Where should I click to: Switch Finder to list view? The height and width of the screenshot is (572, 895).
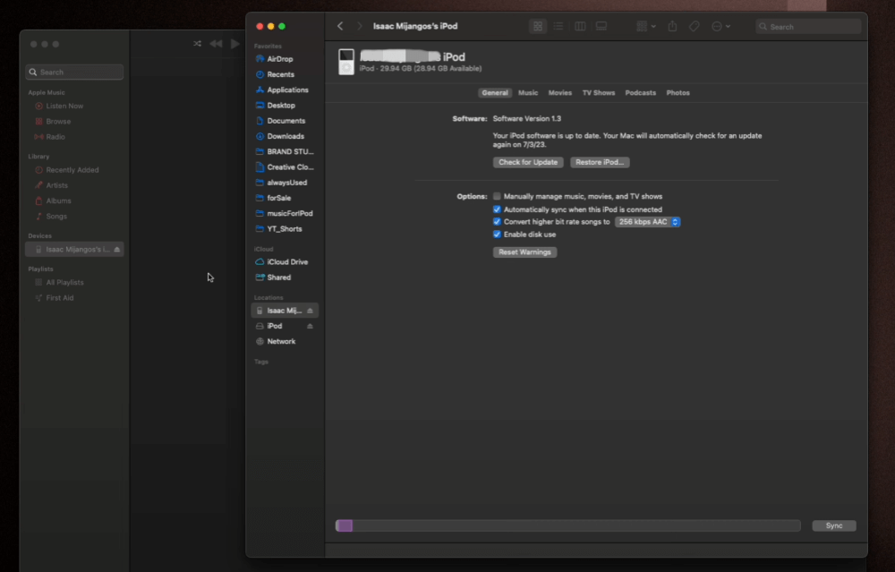(x=558, y=27)
